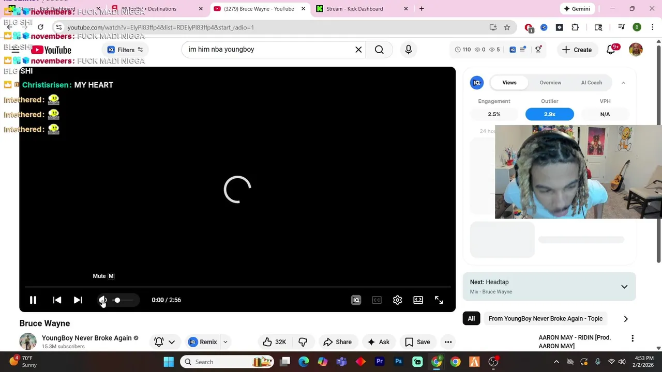The image size is (662, 372).
Task: Click the install app icon in the address bar
Action: [493, 27]
